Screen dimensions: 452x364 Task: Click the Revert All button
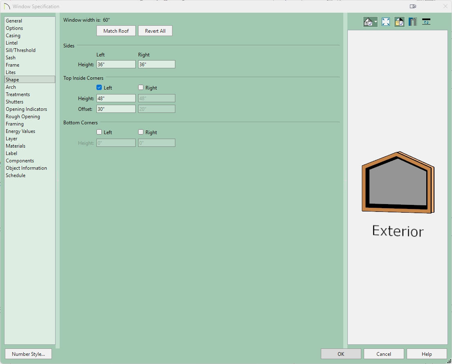155,31
